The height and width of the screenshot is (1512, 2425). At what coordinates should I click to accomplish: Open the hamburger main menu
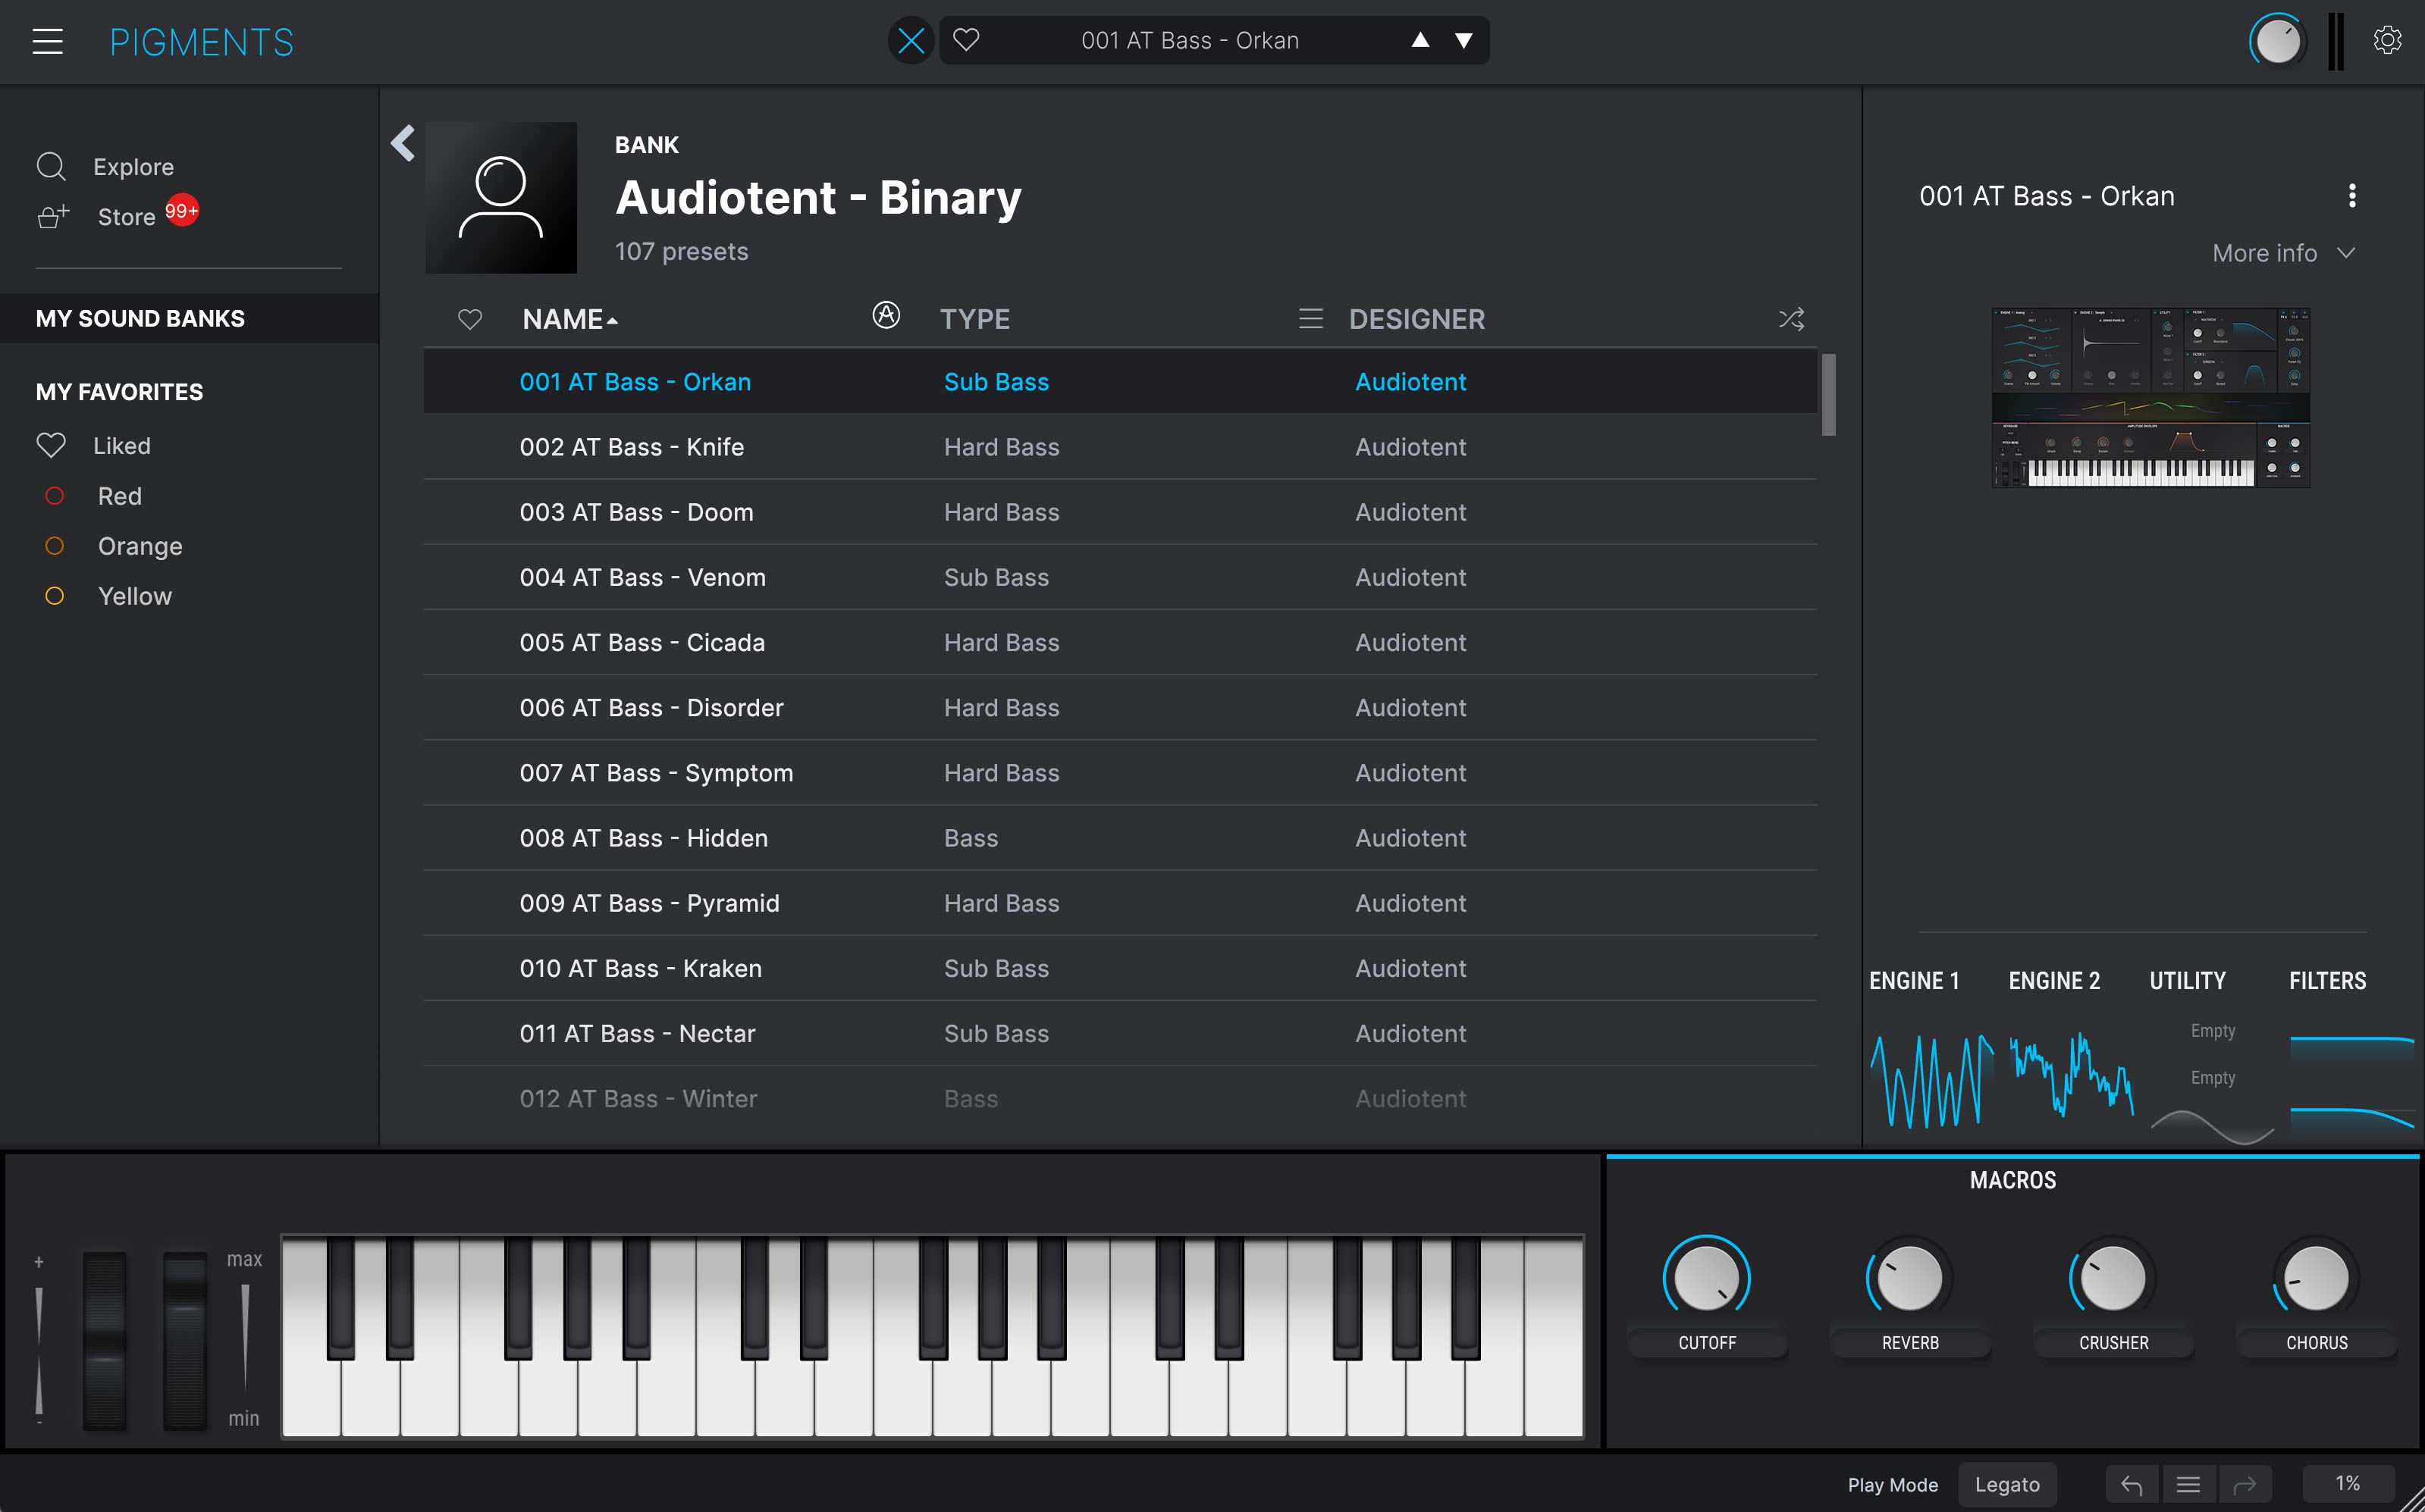pyautogui.click(x=47, y=41)
